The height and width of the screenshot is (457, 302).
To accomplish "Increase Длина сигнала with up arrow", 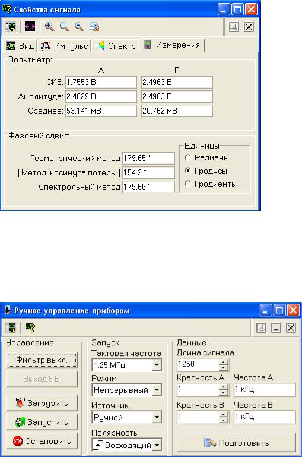I will (x=223, y=362).
